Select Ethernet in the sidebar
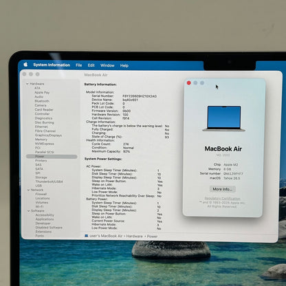Screen dimensions: 286x286 (x=41, y=126)
